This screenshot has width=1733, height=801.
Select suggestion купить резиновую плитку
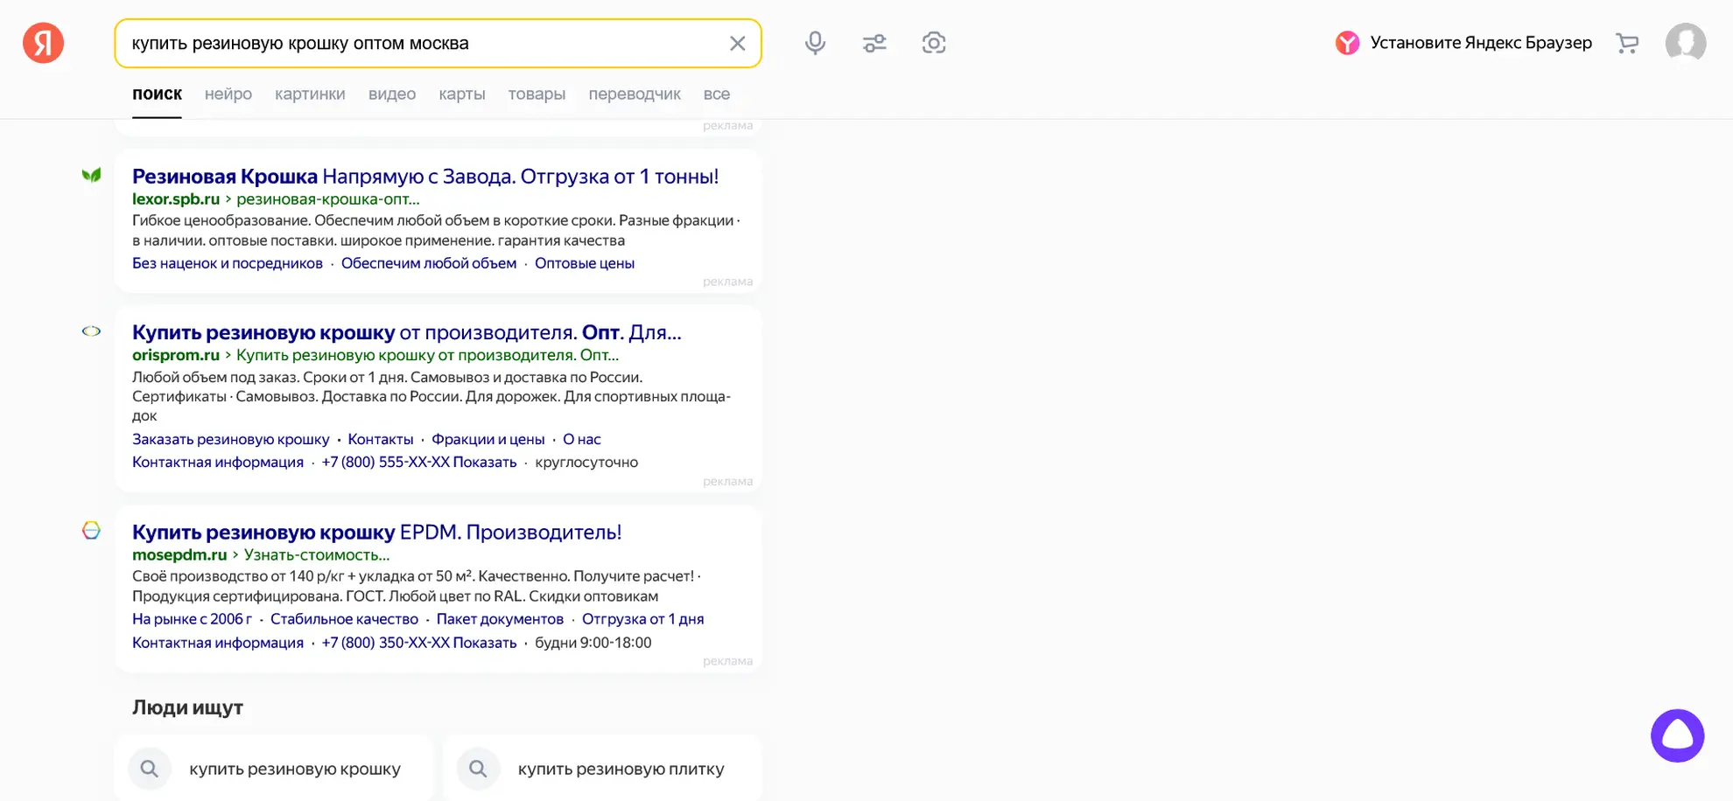tap(621, 769)
